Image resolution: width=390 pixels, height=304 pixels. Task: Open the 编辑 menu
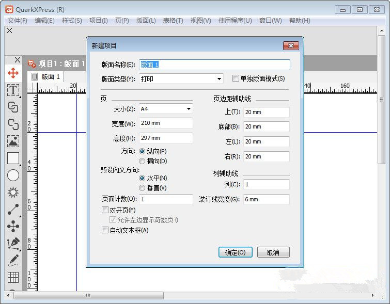44,20
